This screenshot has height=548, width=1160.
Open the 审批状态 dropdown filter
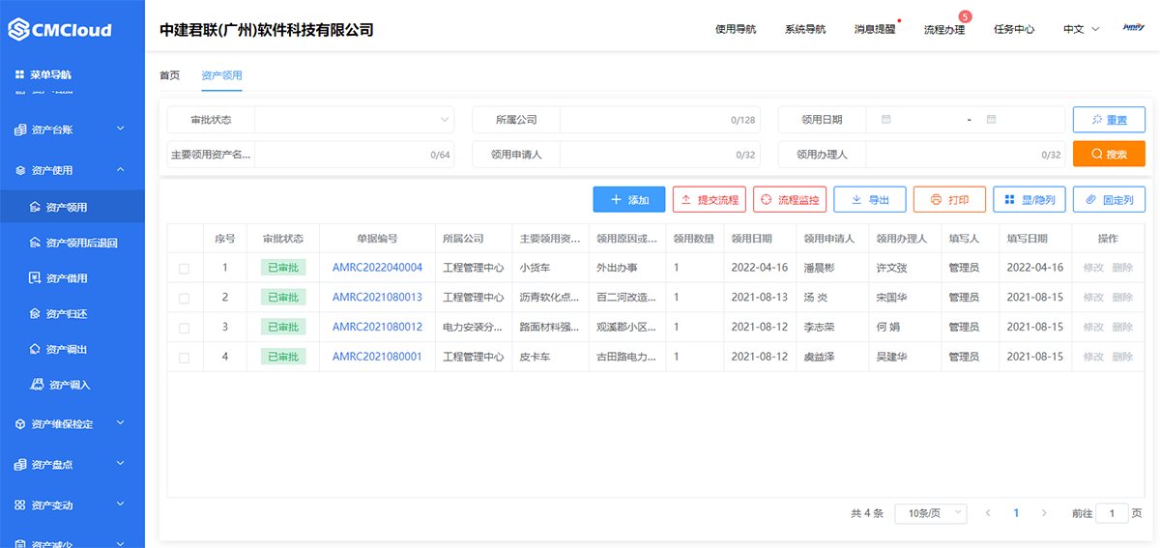pos(354,120)
